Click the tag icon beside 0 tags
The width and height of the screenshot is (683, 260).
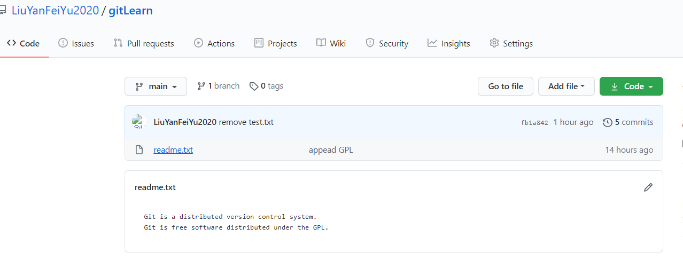254,86
